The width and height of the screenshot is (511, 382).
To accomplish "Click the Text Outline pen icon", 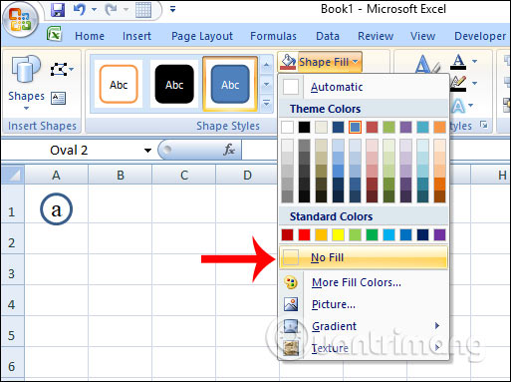I will pos(458,84).
